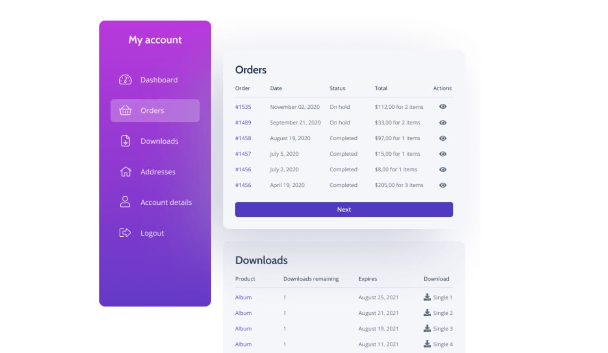Viewport: 608px width, 353px height.
Task: Open order number #1457 link
Action: click(243, 154)
